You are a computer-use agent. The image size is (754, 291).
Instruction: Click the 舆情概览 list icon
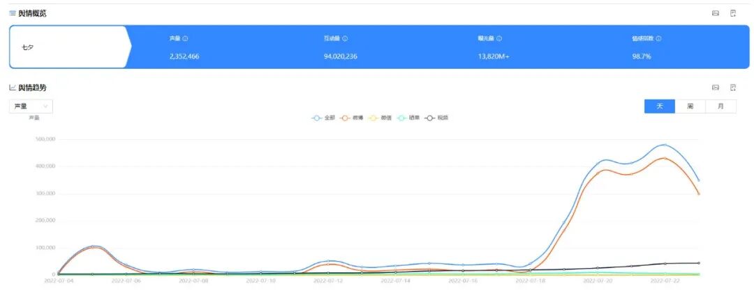coord(13,13)
